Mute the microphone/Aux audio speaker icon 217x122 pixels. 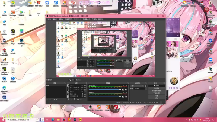click(123, 90)
